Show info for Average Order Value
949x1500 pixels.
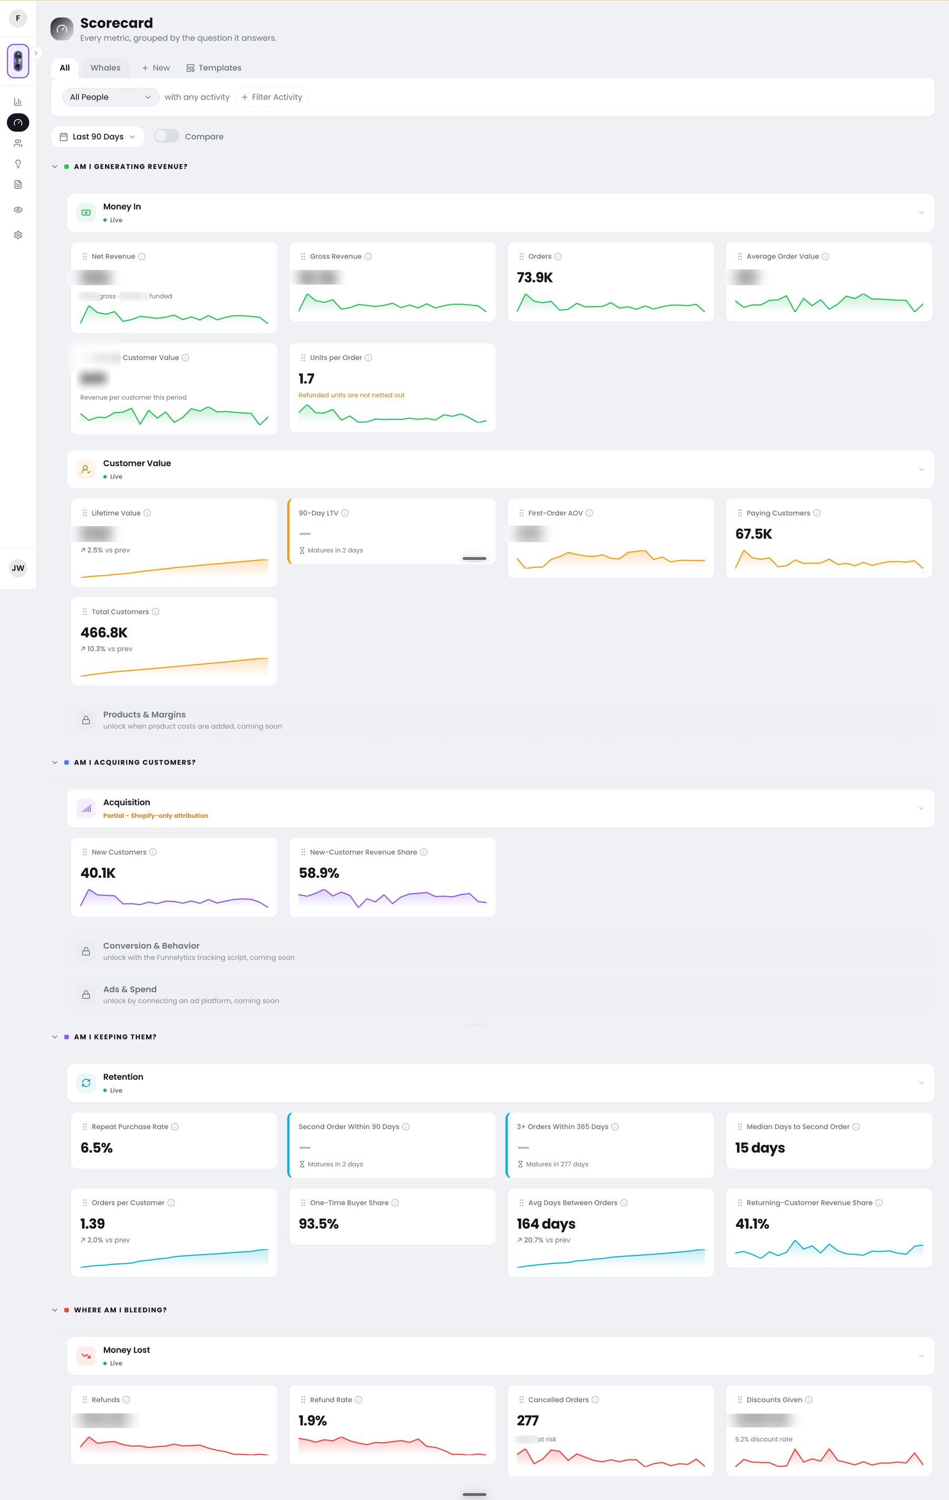coord(825,257)
